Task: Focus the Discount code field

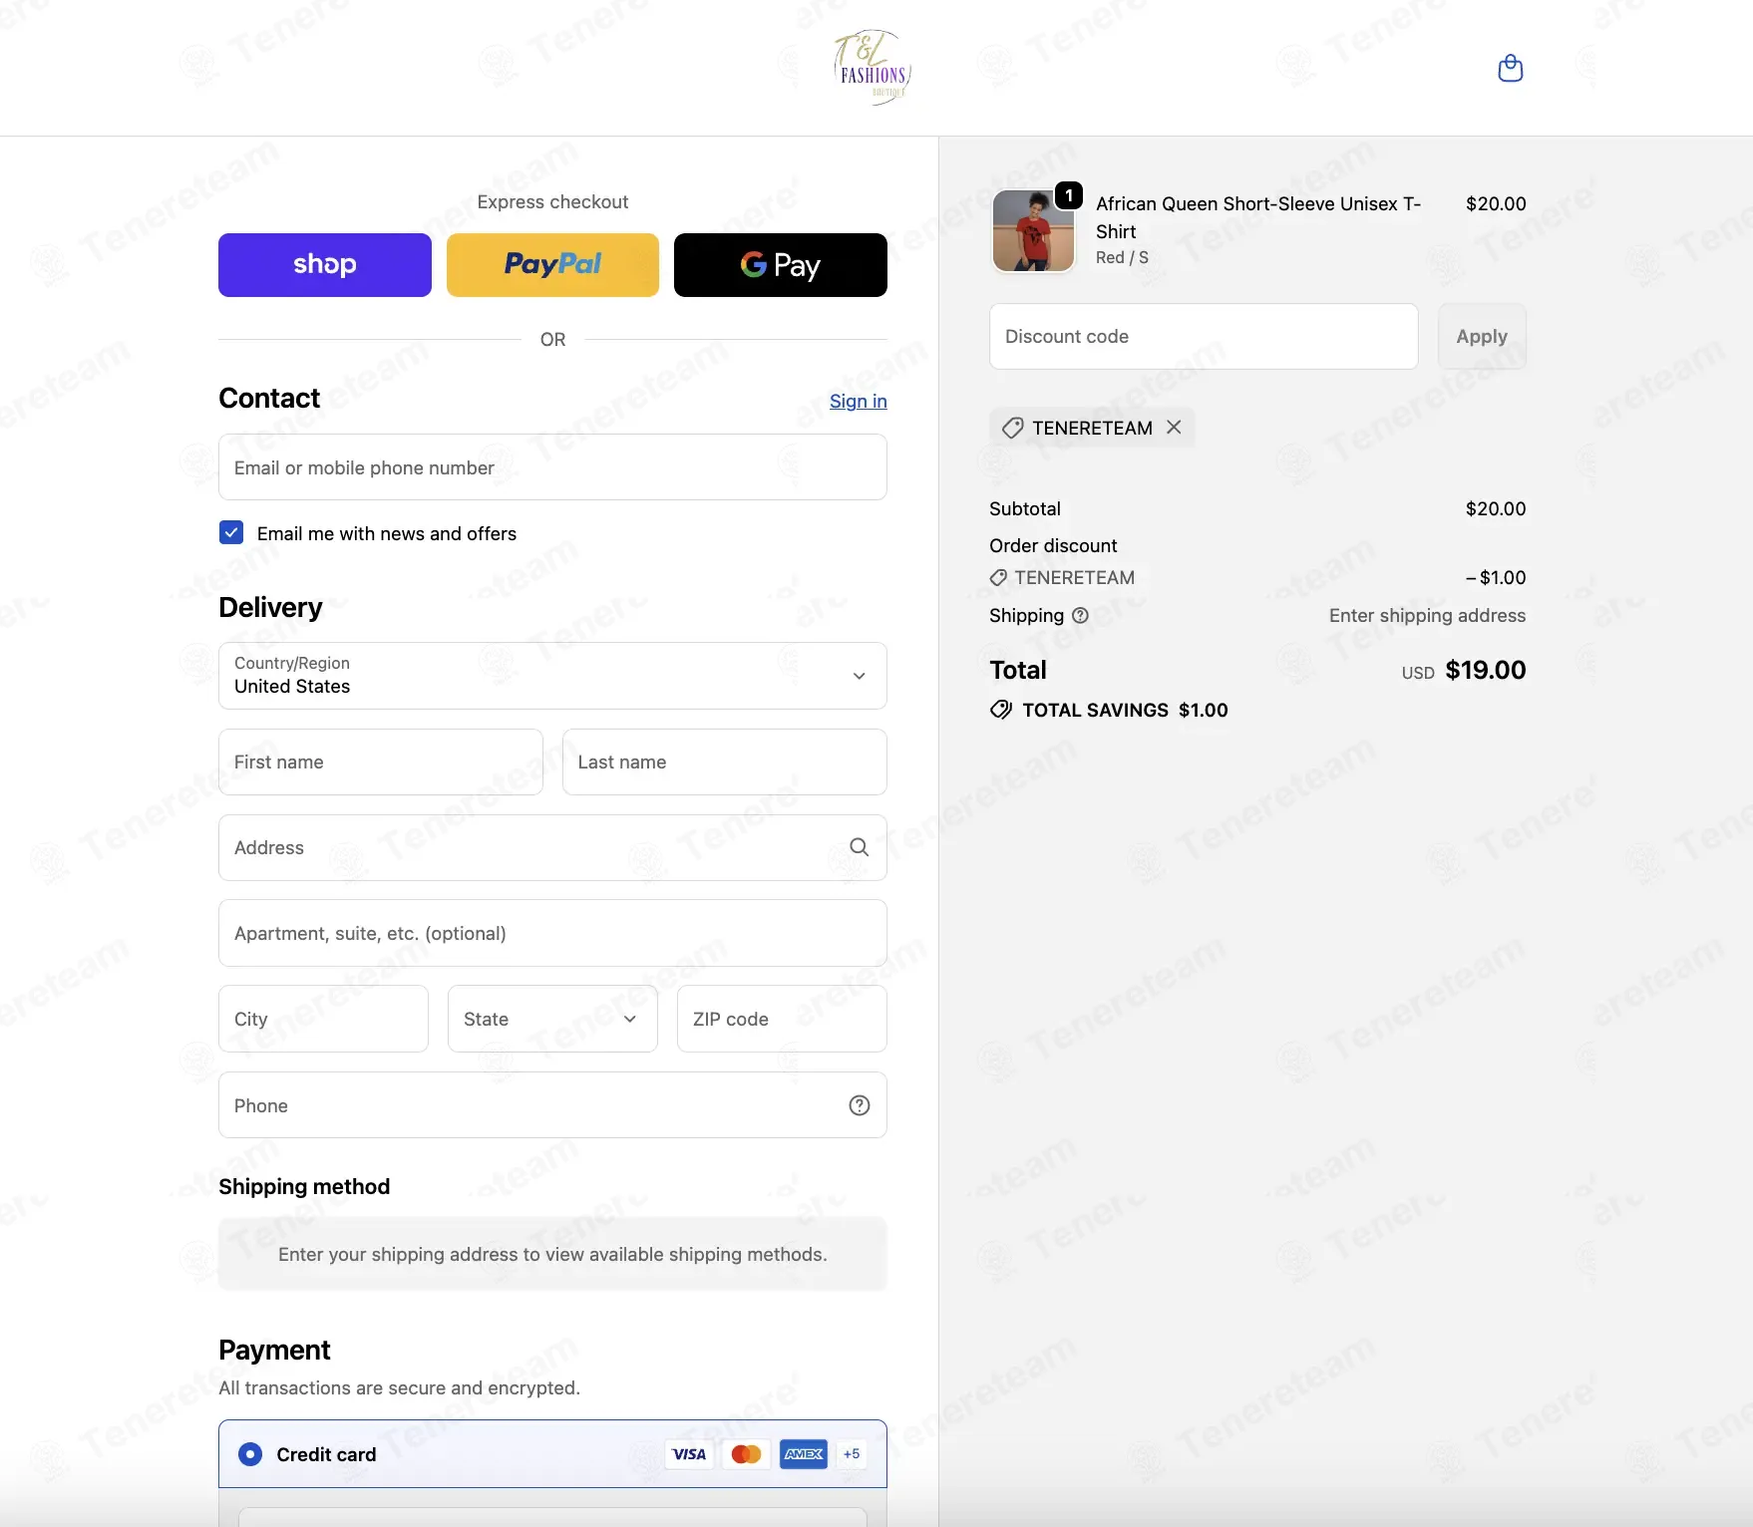Action: (x=1204, y=337)
